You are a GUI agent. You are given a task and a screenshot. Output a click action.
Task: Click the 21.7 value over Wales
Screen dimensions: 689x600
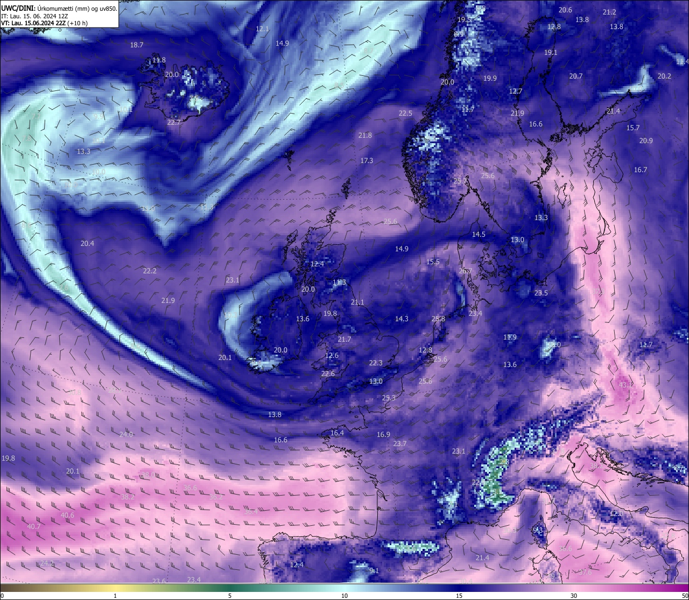click(x=344, y=340)
